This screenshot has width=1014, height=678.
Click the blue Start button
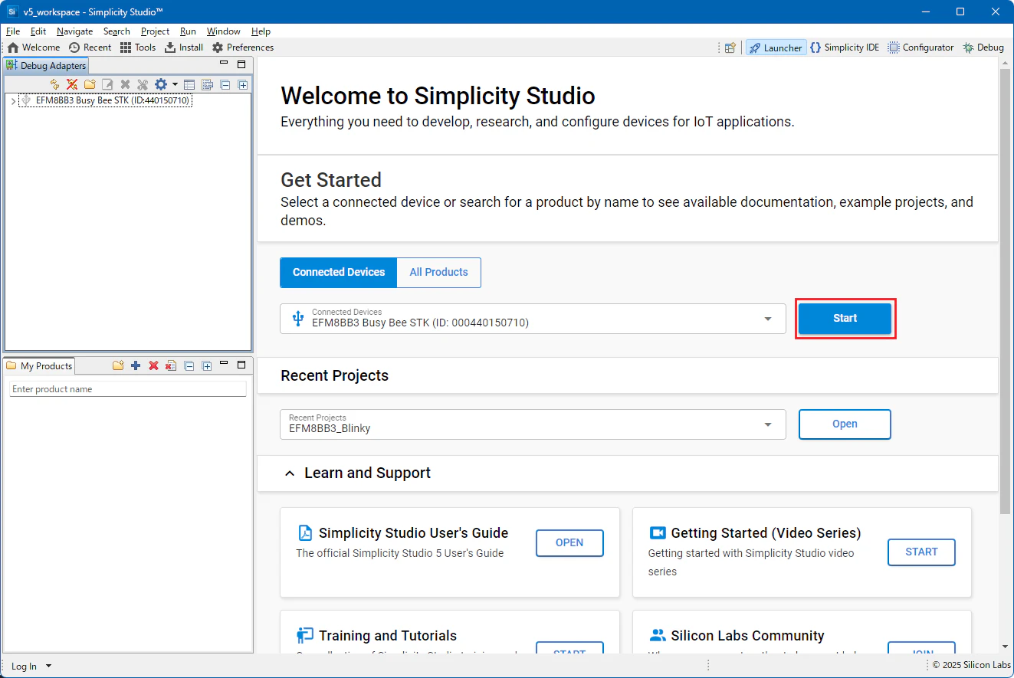click(x=845, y=319)
